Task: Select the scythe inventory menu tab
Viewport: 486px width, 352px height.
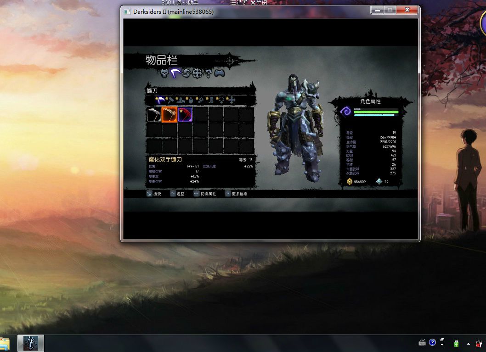Action: [x=175, y=73]
